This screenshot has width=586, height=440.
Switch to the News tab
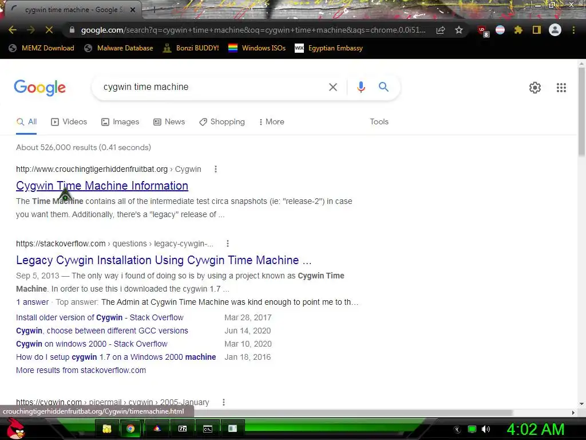pos(169,122)
